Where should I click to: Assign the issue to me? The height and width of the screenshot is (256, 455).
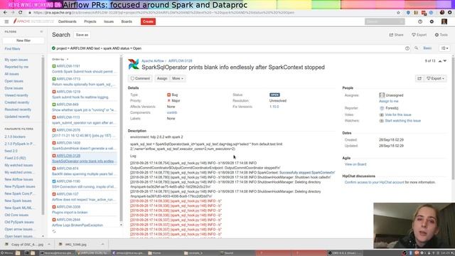pos(389,101)
